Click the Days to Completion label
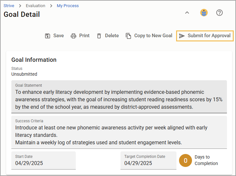236x176 pixels. 206,160
